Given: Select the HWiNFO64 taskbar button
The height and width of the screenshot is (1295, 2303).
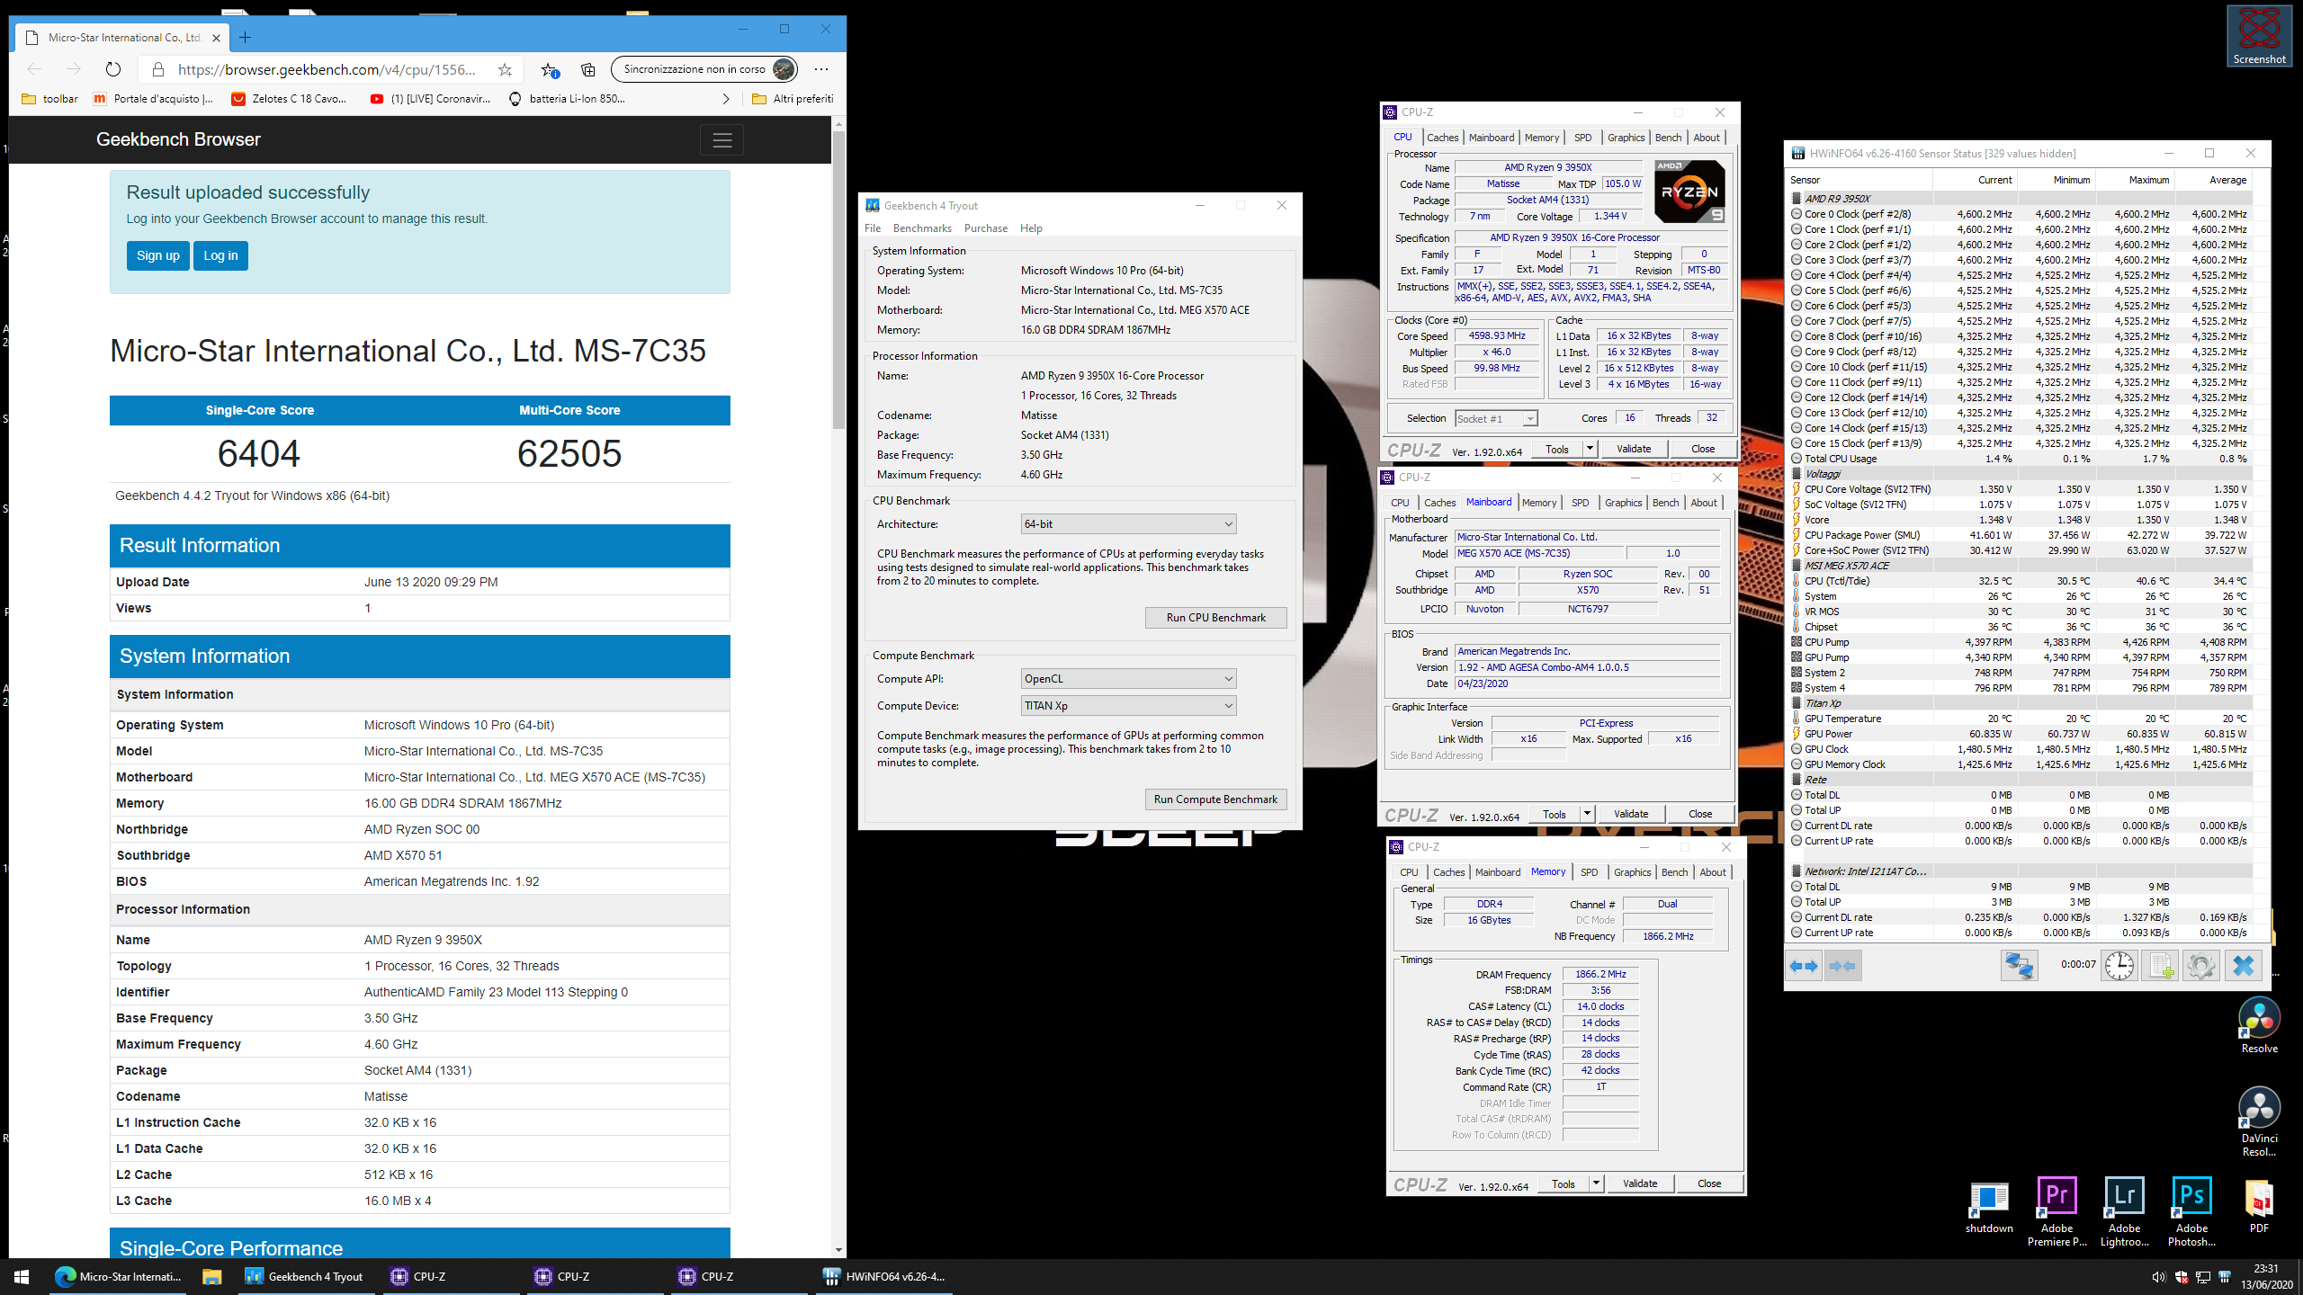Looking at the screenshot, I should pos(885,1276).
